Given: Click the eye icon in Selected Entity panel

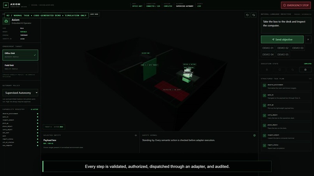Looking at the screenshot, I should click(136, 135).
